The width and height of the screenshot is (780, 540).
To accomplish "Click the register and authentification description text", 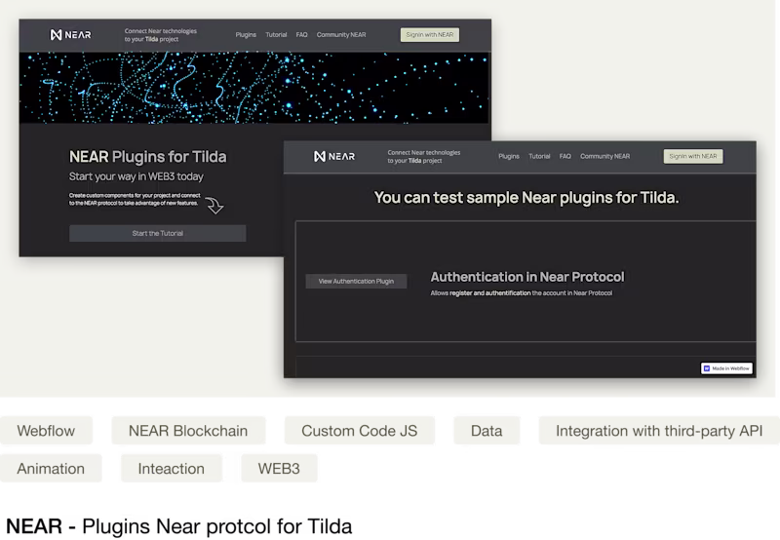I will (x=522, y=292).
